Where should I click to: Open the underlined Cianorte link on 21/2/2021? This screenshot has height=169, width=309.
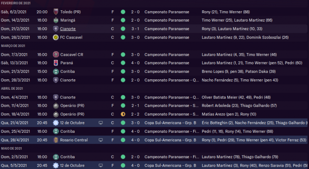pos(68,29)
